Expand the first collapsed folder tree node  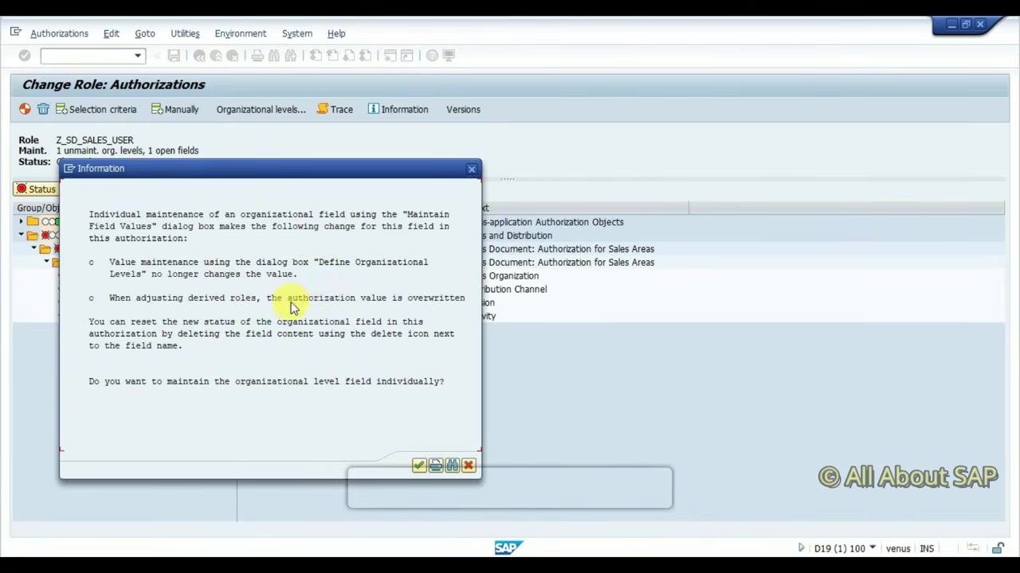[x=21, y=222]
